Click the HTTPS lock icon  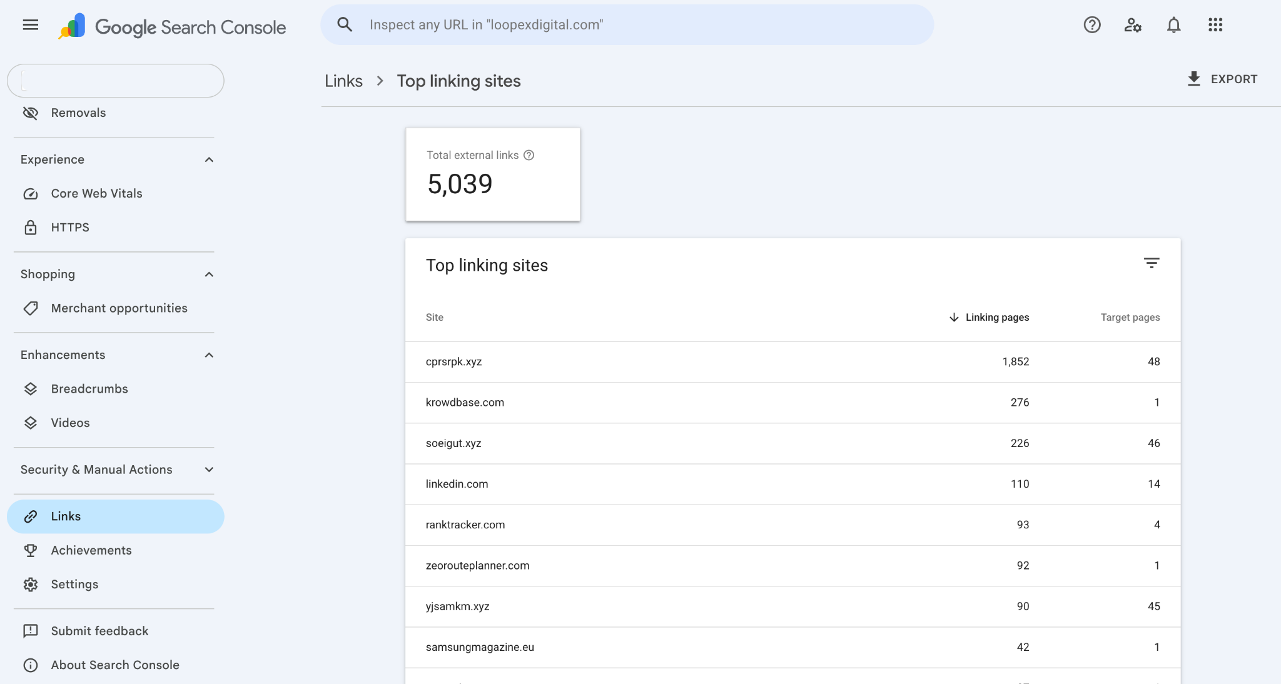coord(31,228)
